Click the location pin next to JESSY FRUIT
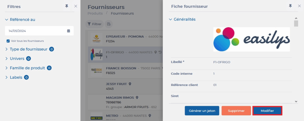Image resolution: width=304 pixels, height=121 pixels. pos(130,84)
